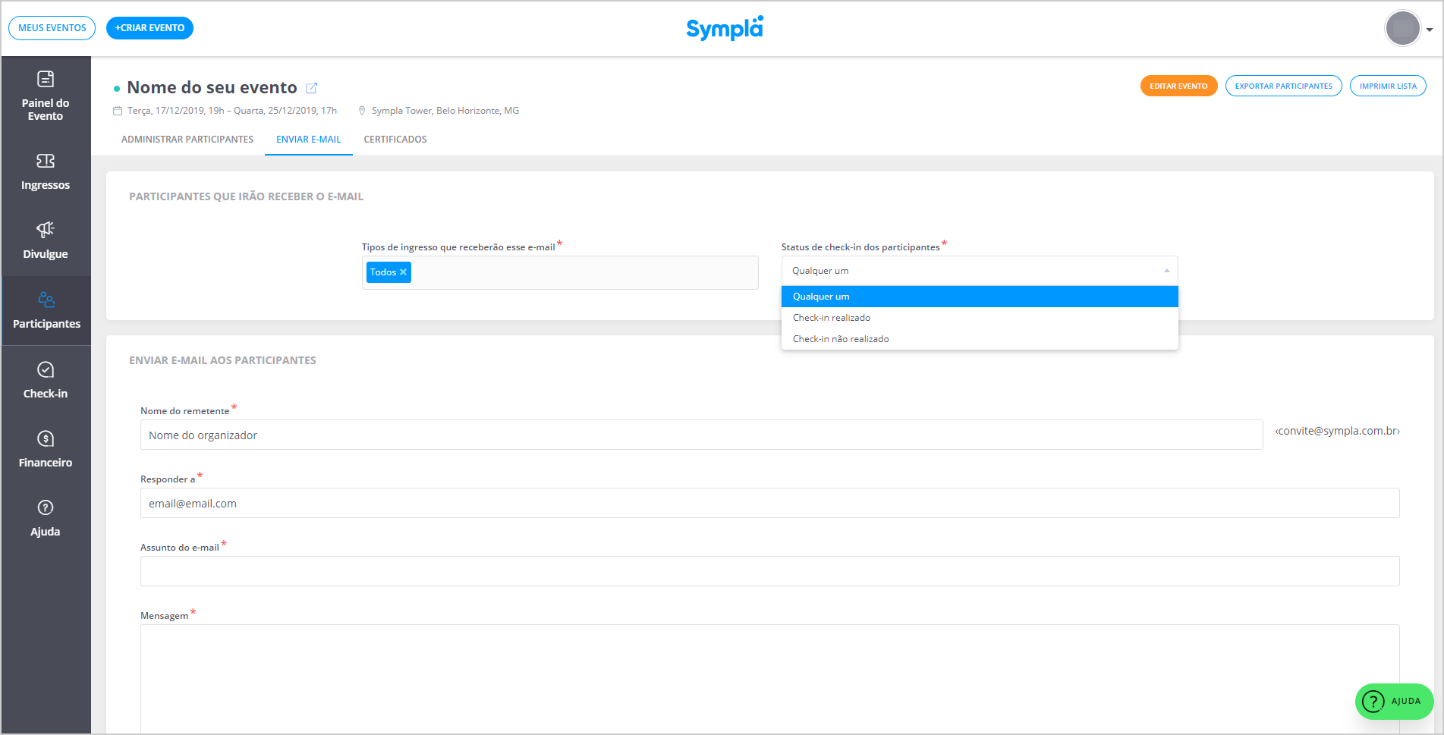This screenshot has width=1444, height=735.
Task: Go to Meus Eventos
Action: click(52, 28)
